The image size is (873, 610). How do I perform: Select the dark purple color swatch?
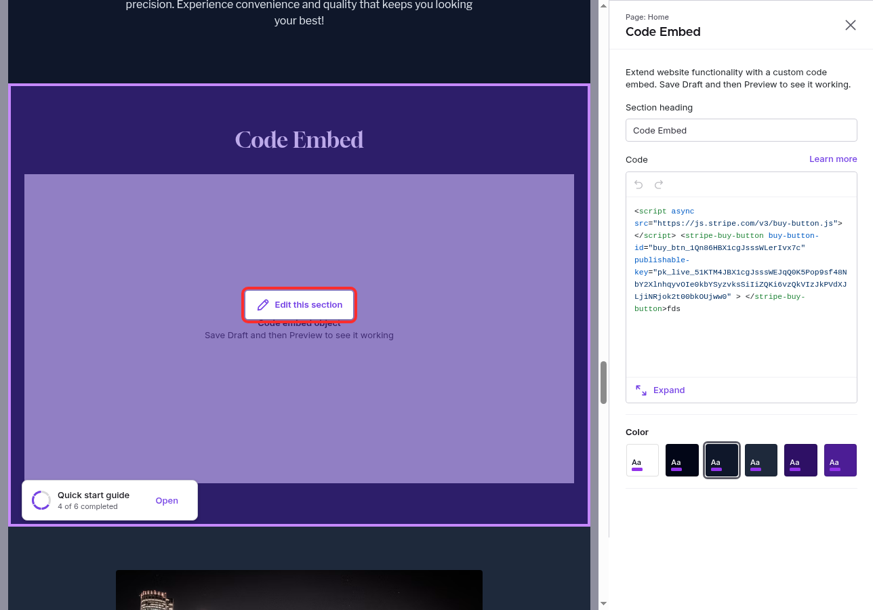[800, 460]
